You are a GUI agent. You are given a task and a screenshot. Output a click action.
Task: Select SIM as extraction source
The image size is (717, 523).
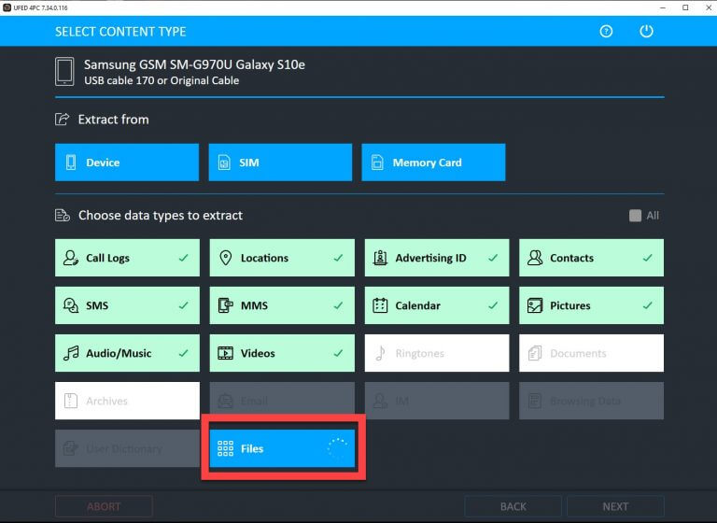pos(280,163)
